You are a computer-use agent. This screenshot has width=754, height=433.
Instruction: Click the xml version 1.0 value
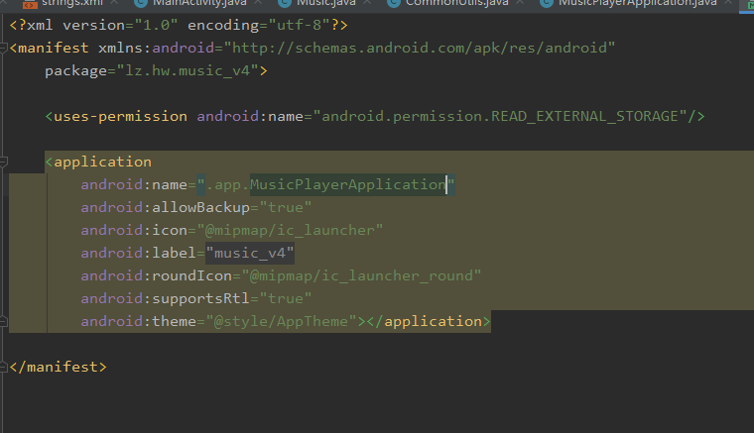point(156,25)
